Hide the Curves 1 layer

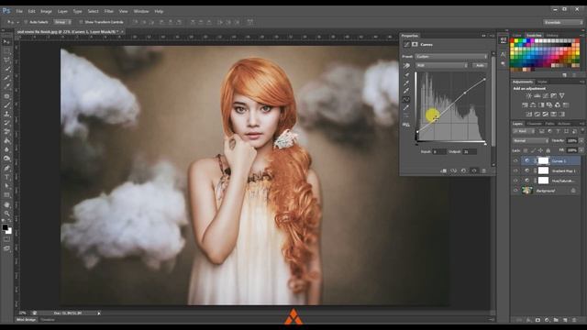[x=515, y=161]
